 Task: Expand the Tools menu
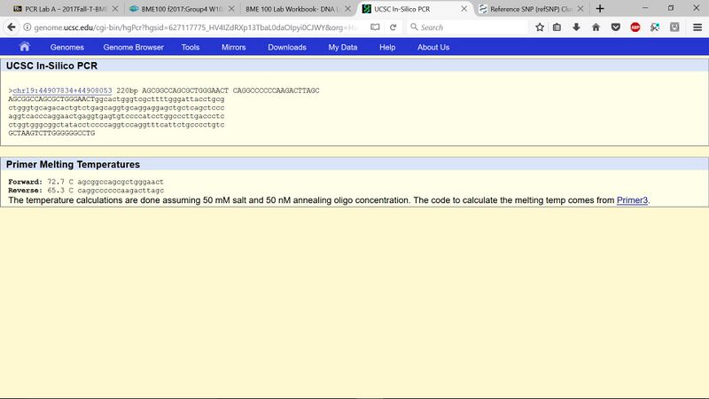point(190,47)
